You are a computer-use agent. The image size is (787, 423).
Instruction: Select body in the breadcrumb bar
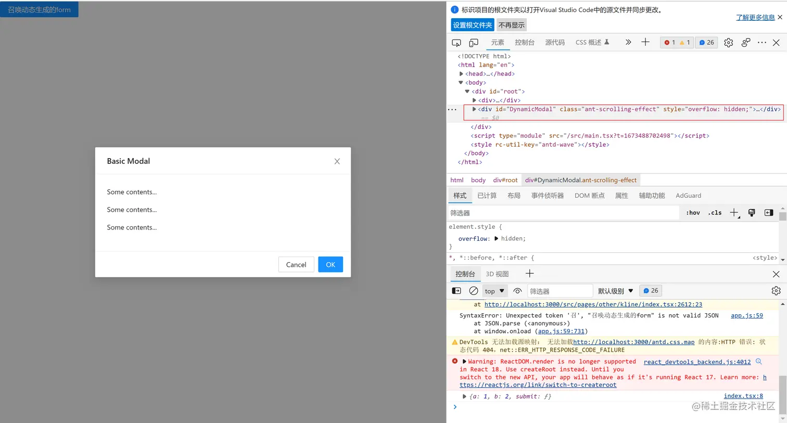[478, 180]
